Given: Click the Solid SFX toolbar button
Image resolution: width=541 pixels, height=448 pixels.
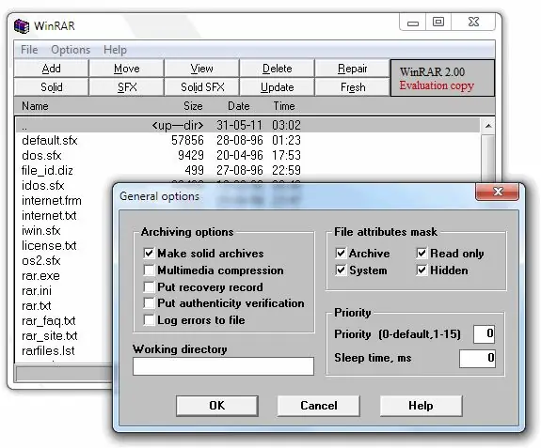Looking at the screenshot, I should pyautogui.click(x=202, y=87).
